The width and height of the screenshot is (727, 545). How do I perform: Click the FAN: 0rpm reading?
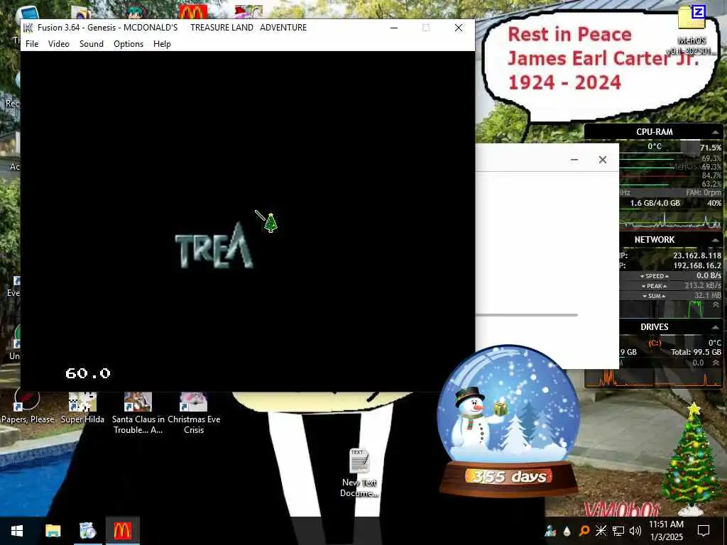click(704, 192)
